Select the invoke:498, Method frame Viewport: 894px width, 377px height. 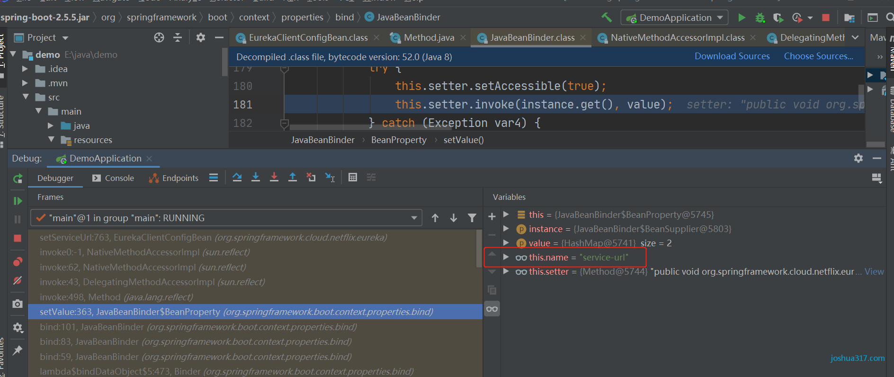coord(252,297)
